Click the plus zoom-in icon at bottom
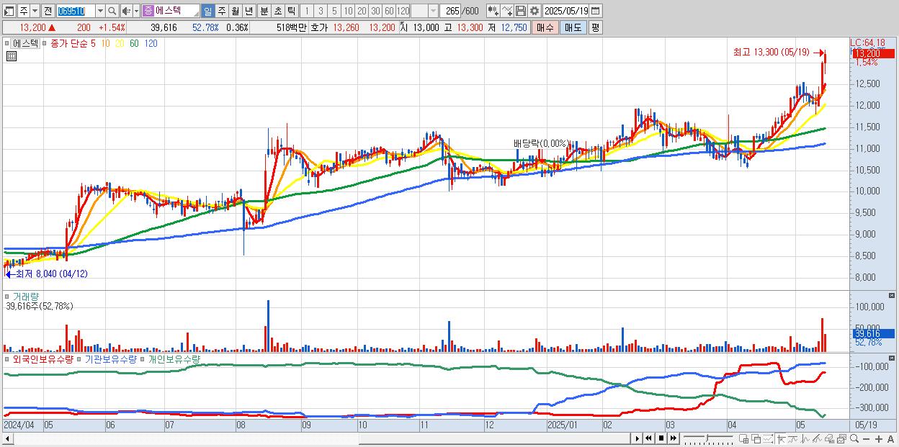899x447 pixels. point(878,438)
